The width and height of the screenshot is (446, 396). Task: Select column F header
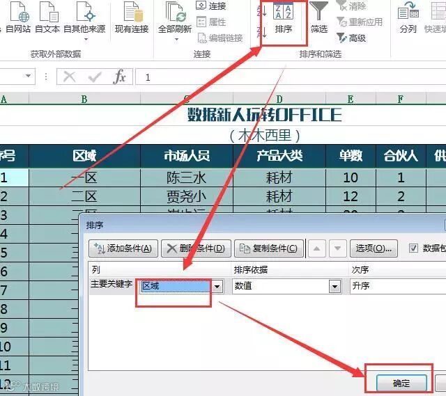[401, 99]
